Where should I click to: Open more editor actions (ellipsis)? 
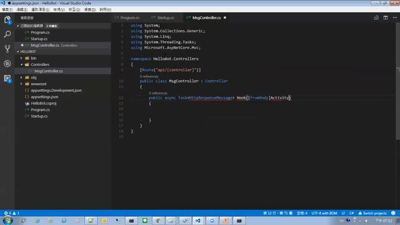point(395,17)
